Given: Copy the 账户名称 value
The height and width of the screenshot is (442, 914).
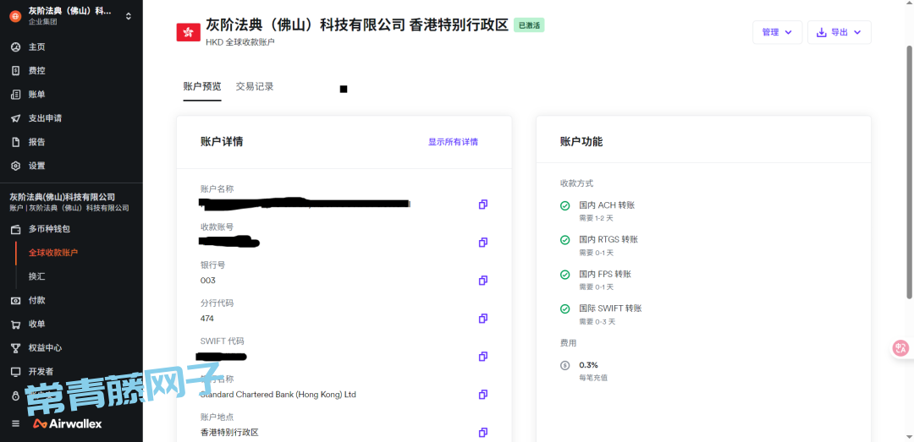Looking at the screenshot, I should [x=482, y=205].
